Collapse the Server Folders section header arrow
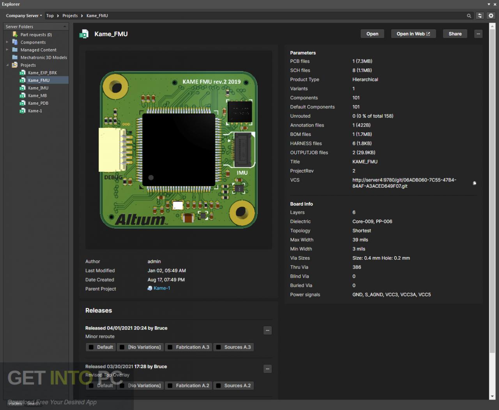 click(x=65, y=26)
